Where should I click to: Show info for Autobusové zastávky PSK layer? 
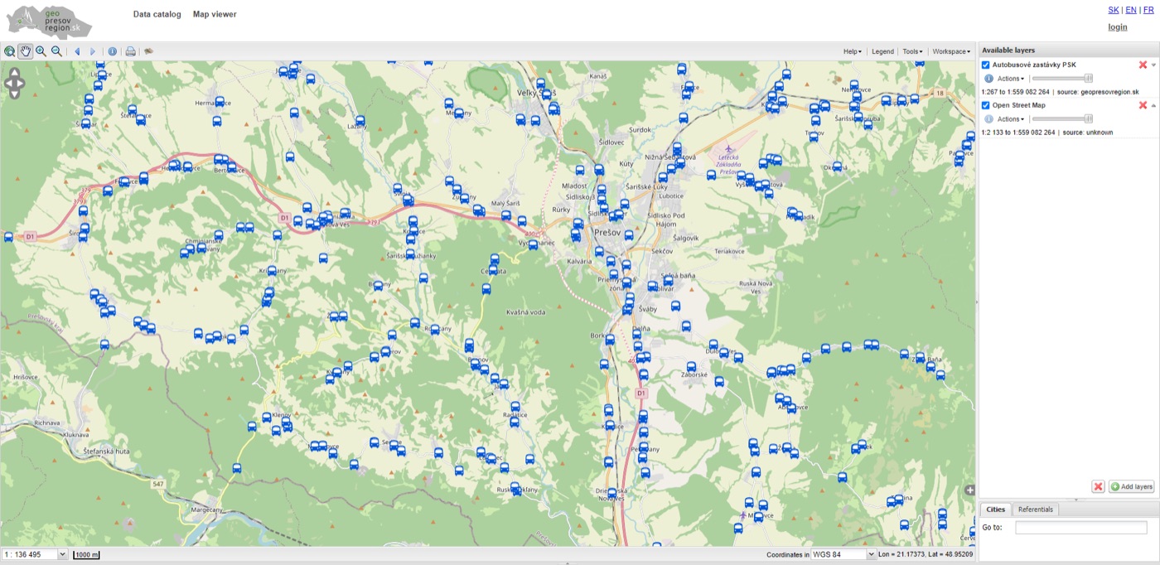coord(988,79)
